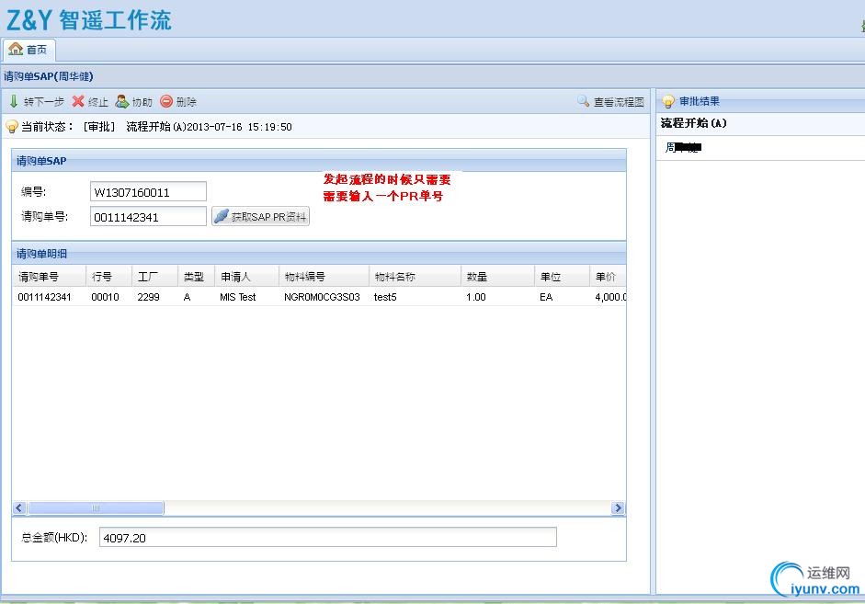Click the horizontal scrollbar thumb
This screenshot has width=865, height=604.
click(96, 507)
